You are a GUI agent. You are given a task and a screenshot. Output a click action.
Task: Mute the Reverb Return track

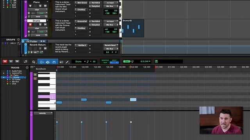[45, 48]
